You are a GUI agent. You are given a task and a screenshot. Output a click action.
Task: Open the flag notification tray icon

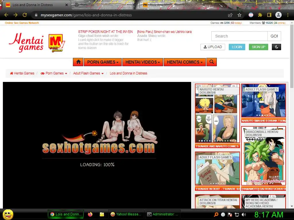pos(230,215)
